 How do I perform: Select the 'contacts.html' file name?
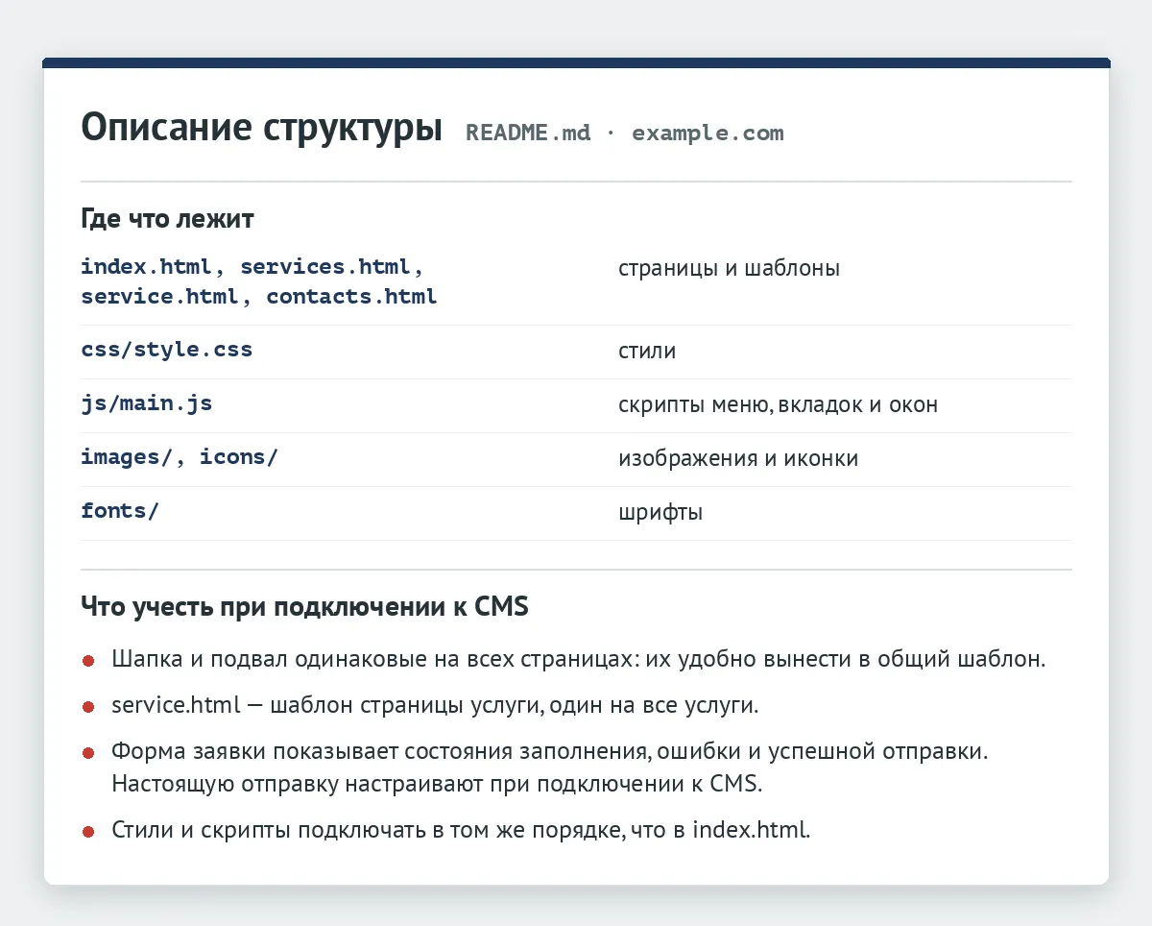point(351,296)
